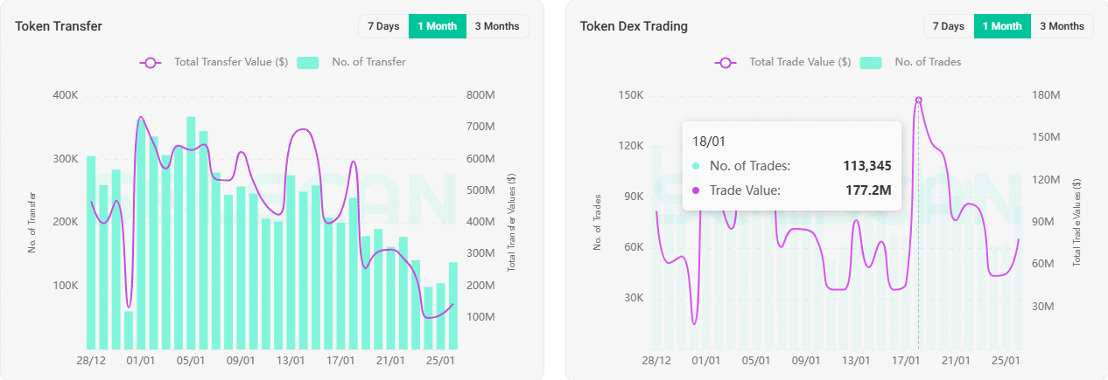Select 7 Days in Token Transfer
The image size is (1108, 380).
[383, 26]
